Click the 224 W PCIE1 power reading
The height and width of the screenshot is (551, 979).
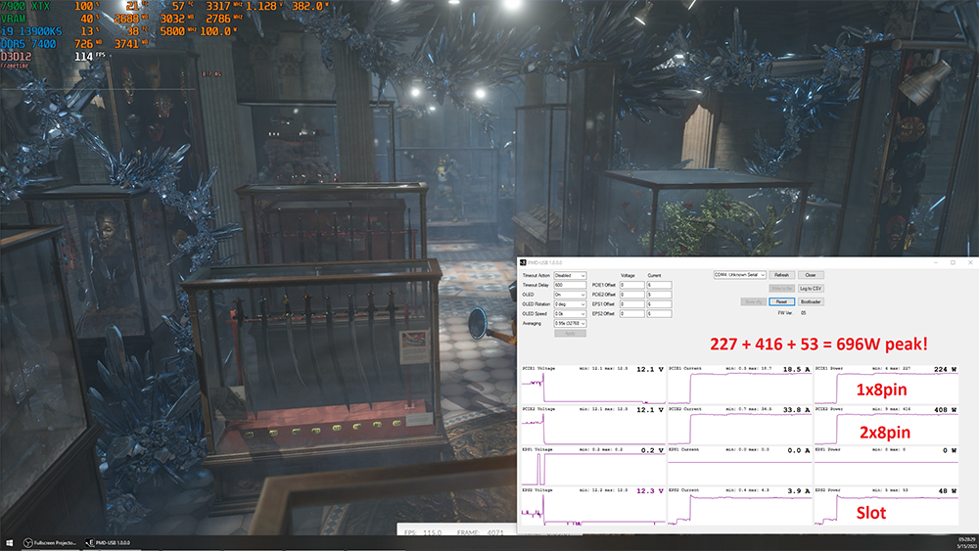[x=945, y=369]
